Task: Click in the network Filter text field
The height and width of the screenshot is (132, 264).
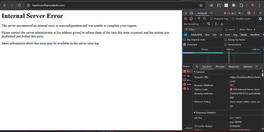Action: tap(203, 30)
